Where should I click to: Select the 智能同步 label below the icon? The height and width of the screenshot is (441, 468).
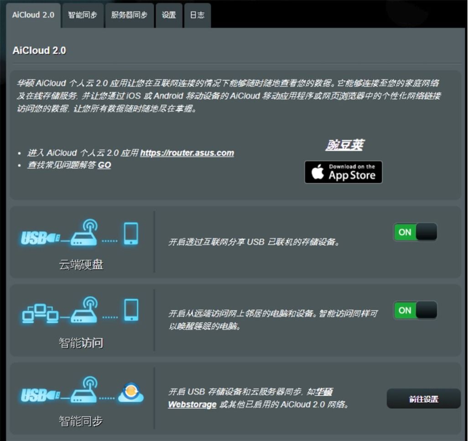coord(81,421)
